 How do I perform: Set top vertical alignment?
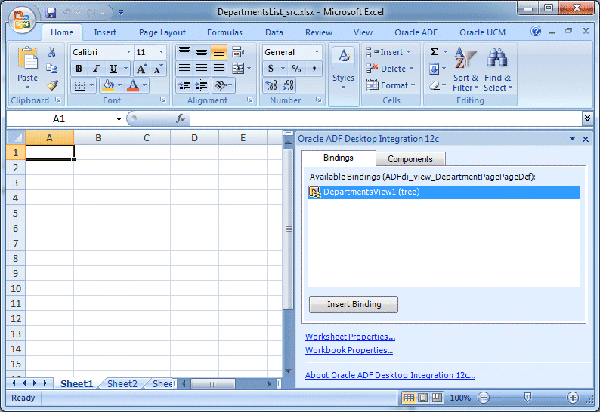(184, 52)
